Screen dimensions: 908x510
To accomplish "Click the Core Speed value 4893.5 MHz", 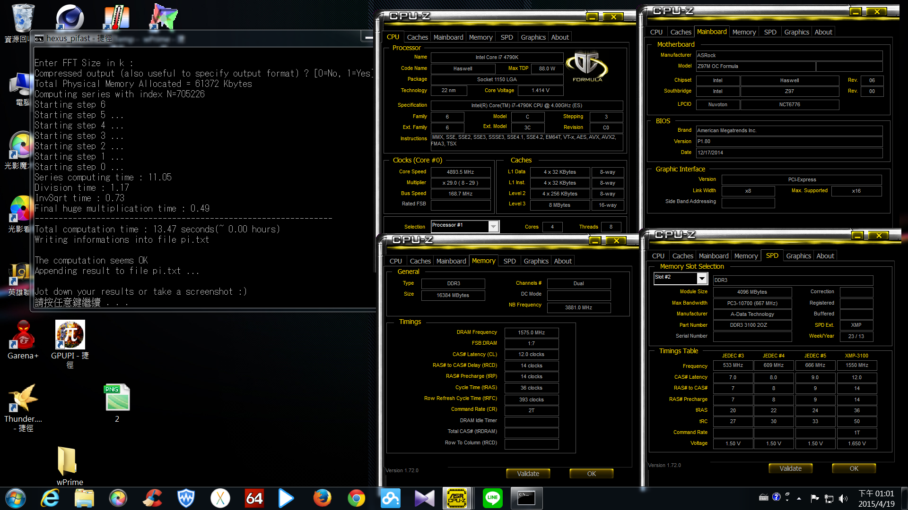I will click(460, 172).
